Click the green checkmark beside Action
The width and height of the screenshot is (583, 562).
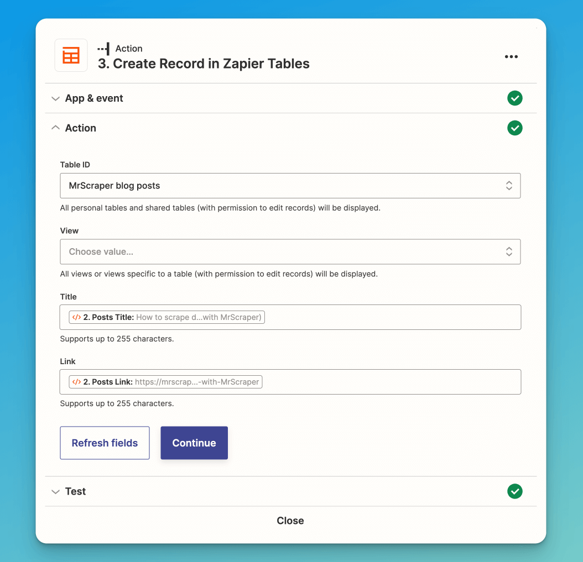click(x=514, y=128)
